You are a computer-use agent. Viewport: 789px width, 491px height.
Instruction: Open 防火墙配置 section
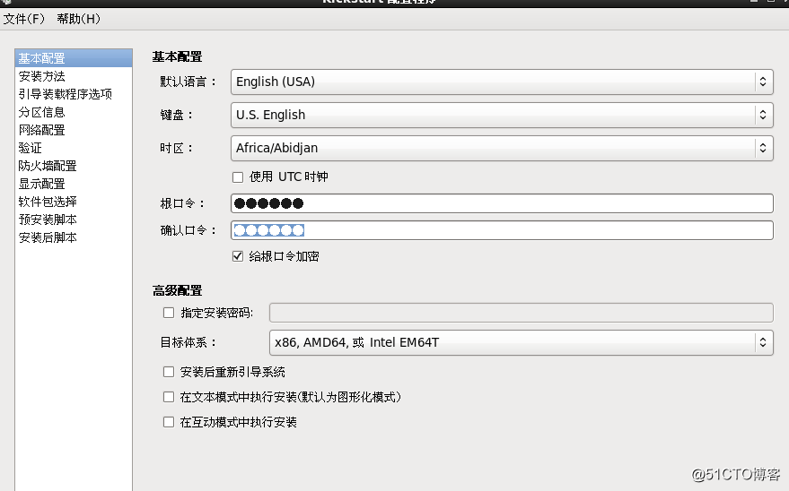[74, 166]
